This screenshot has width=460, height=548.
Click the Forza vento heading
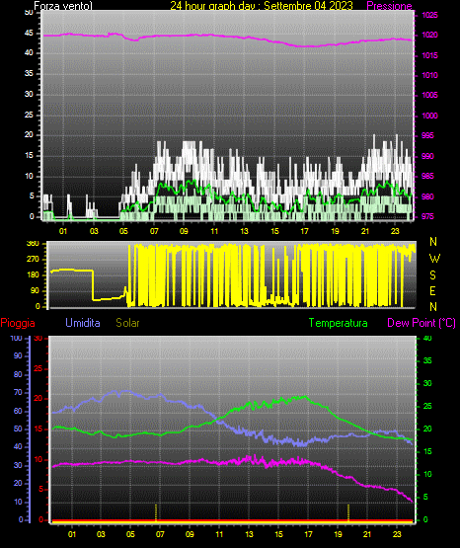63,6
